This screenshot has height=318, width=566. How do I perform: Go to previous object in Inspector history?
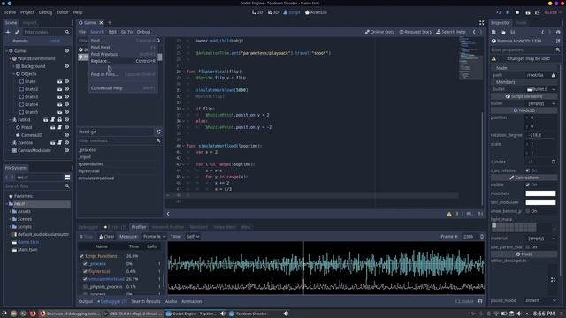point(542,32)
